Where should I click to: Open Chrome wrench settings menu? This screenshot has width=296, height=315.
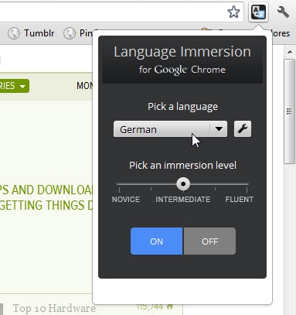pos(283,12)
